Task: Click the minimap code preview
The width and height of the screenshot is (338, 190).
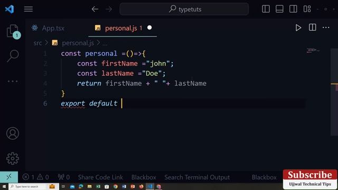Action: [x=313, y=51]
